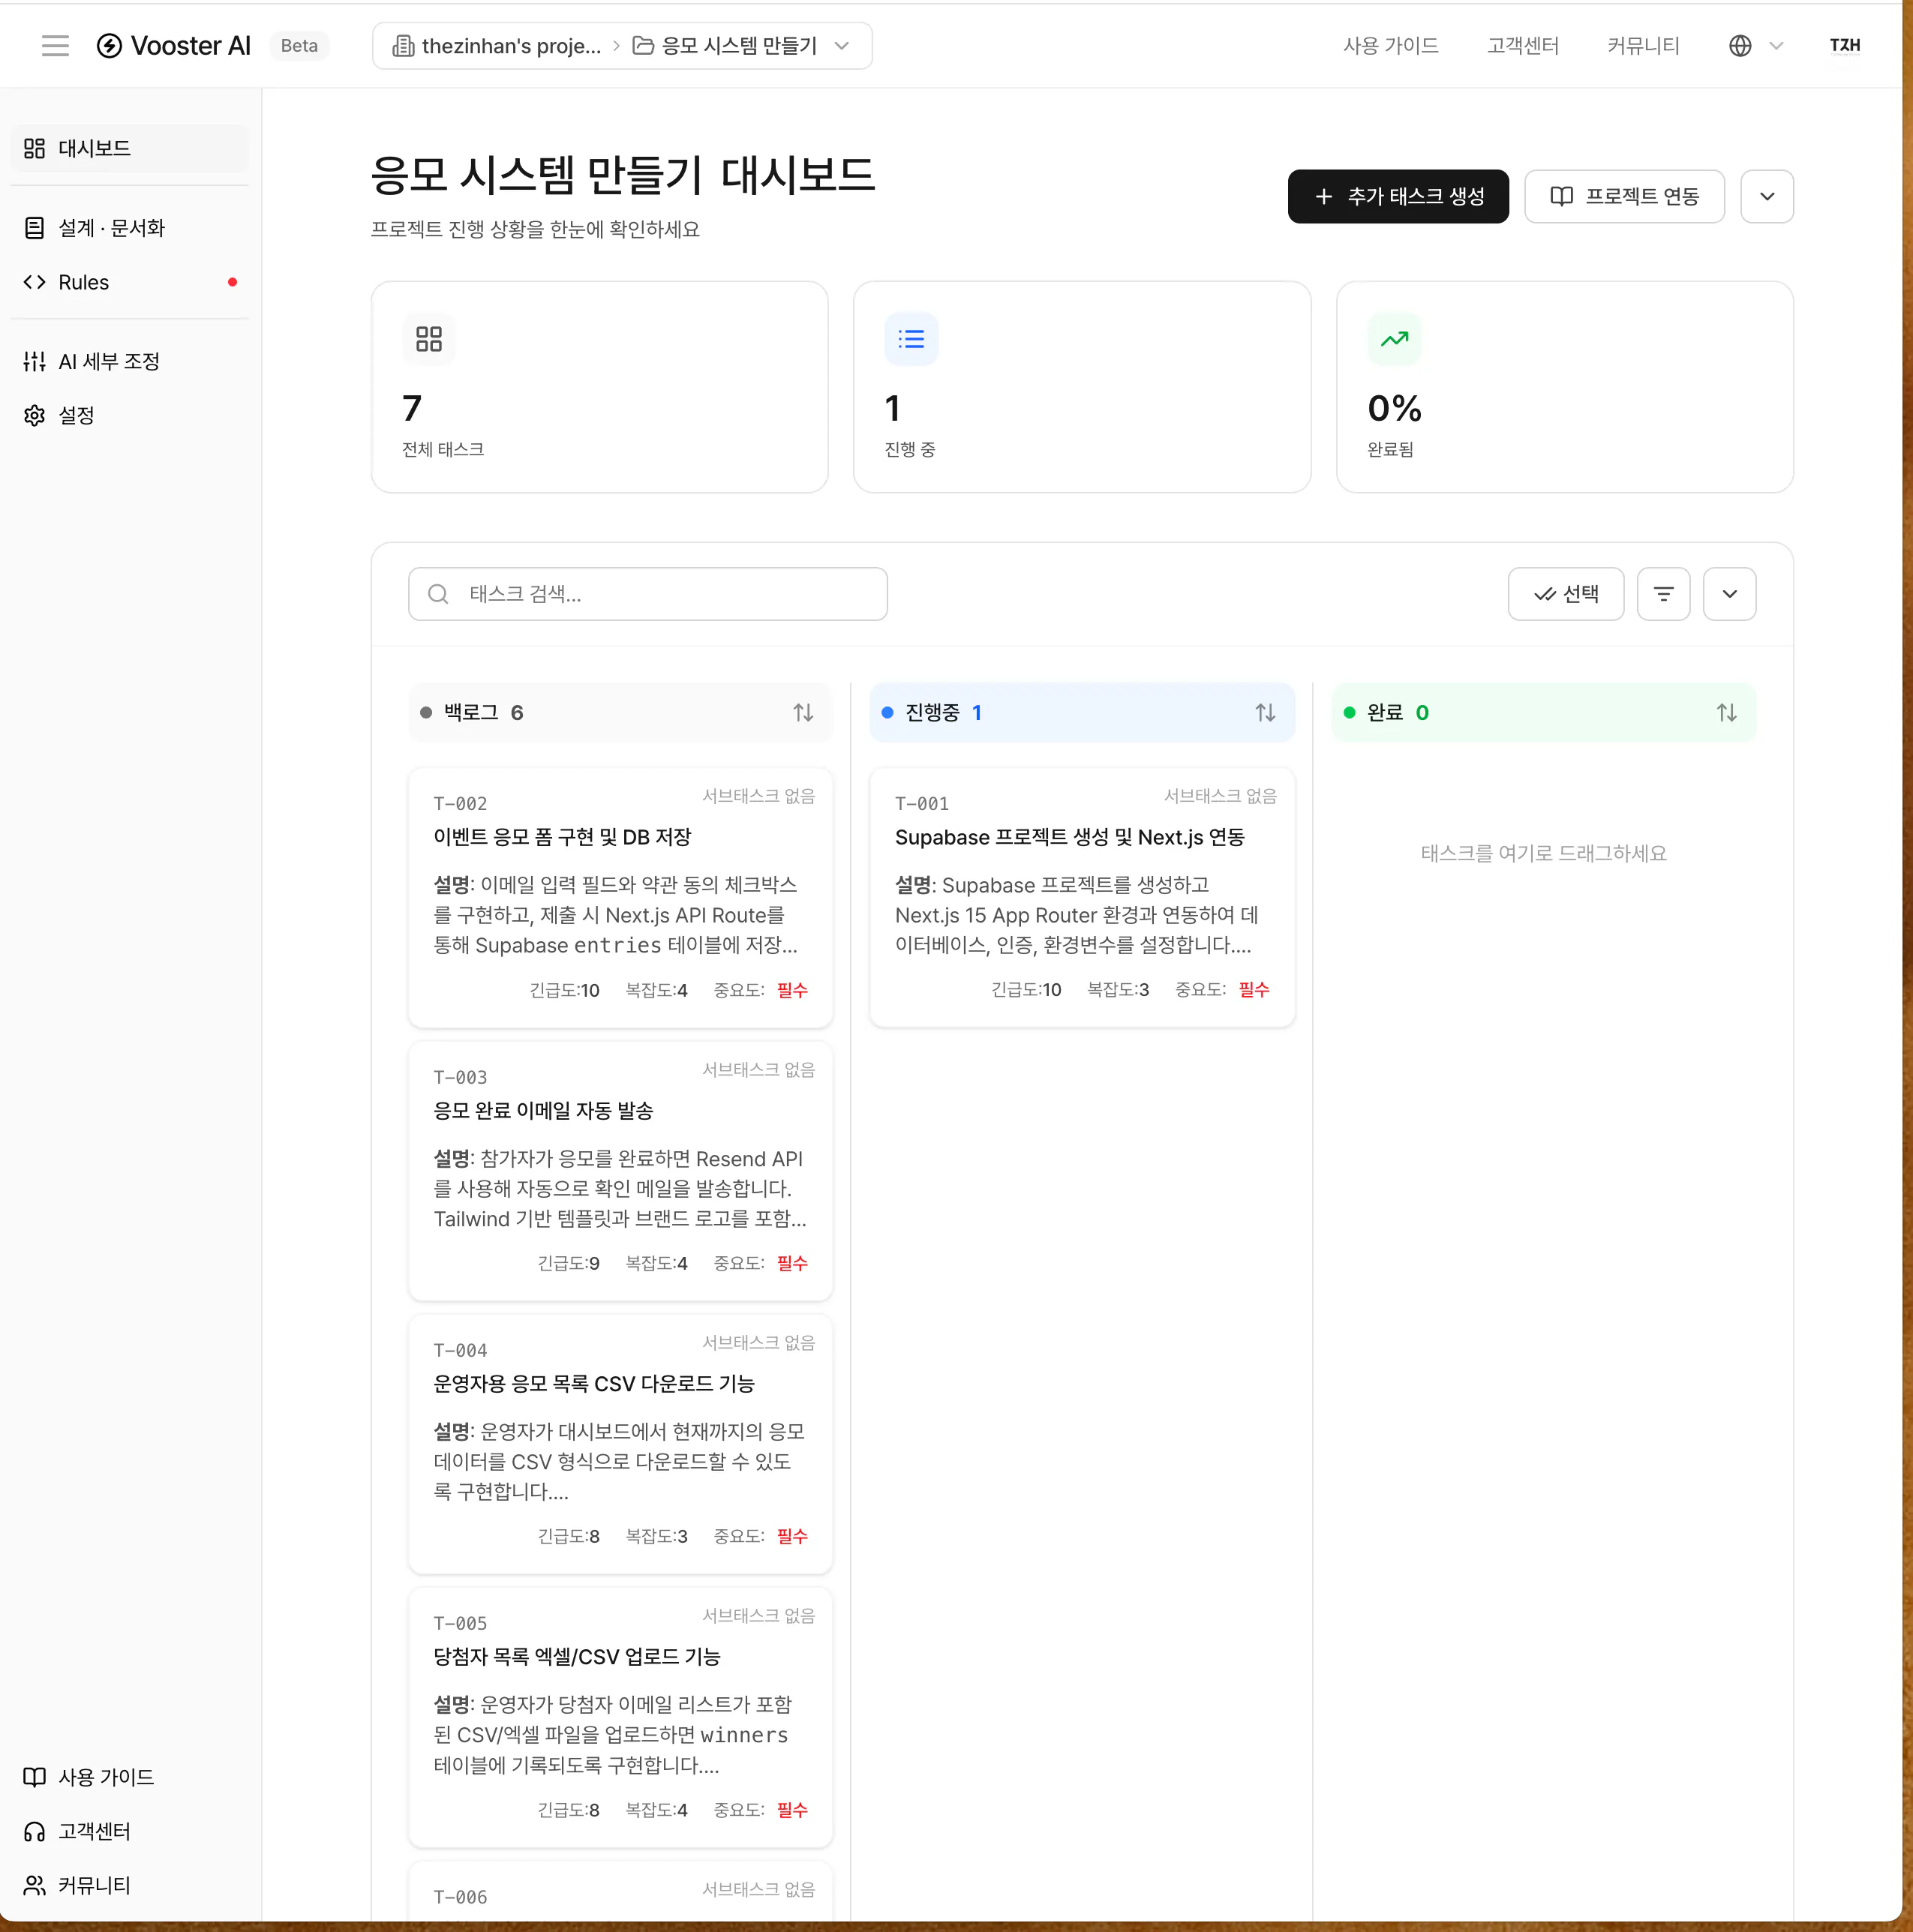Viewport: 1913px width, 1932px height.
Task: Open task card T-003 응모 완료 이메일
Action: click(620, 1170)
